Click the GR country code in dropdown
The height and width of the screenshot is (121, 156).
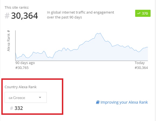click(11, 98)
